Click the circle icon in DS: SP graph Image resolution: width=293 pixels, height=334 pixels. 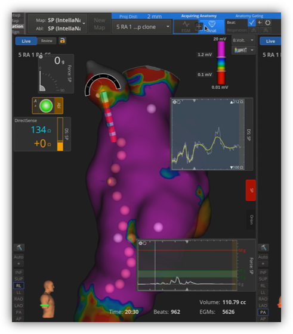[x=179, y=102]
